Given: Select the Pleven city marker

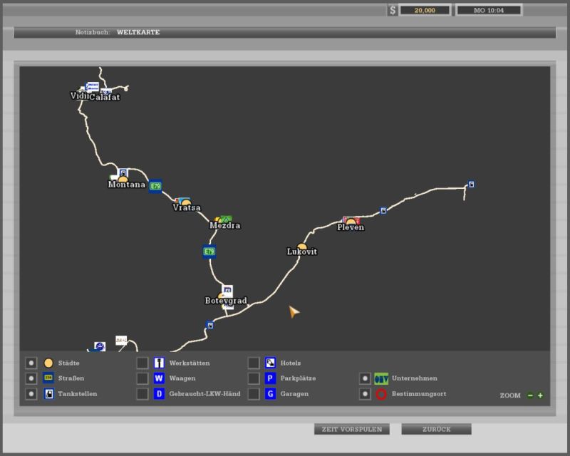Looking at the screenshot, I should coord(351,222).
